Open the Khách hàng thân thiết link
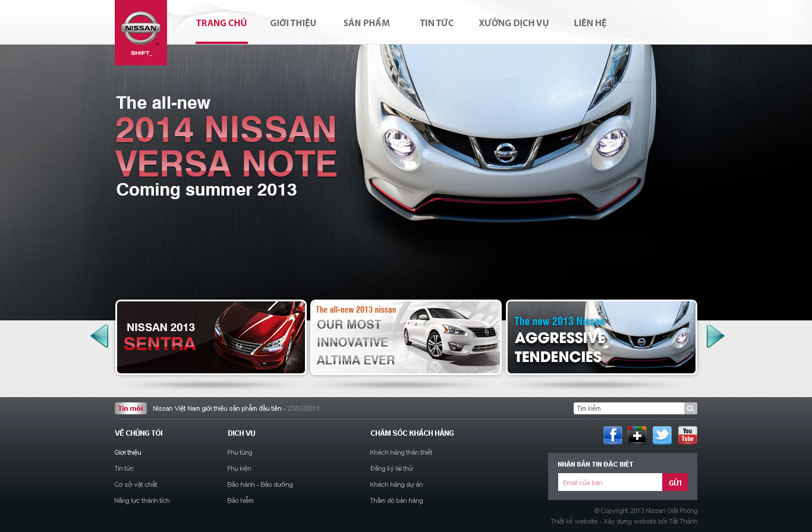The width and height of the screenshot is (812, 532). pos(401,452)
